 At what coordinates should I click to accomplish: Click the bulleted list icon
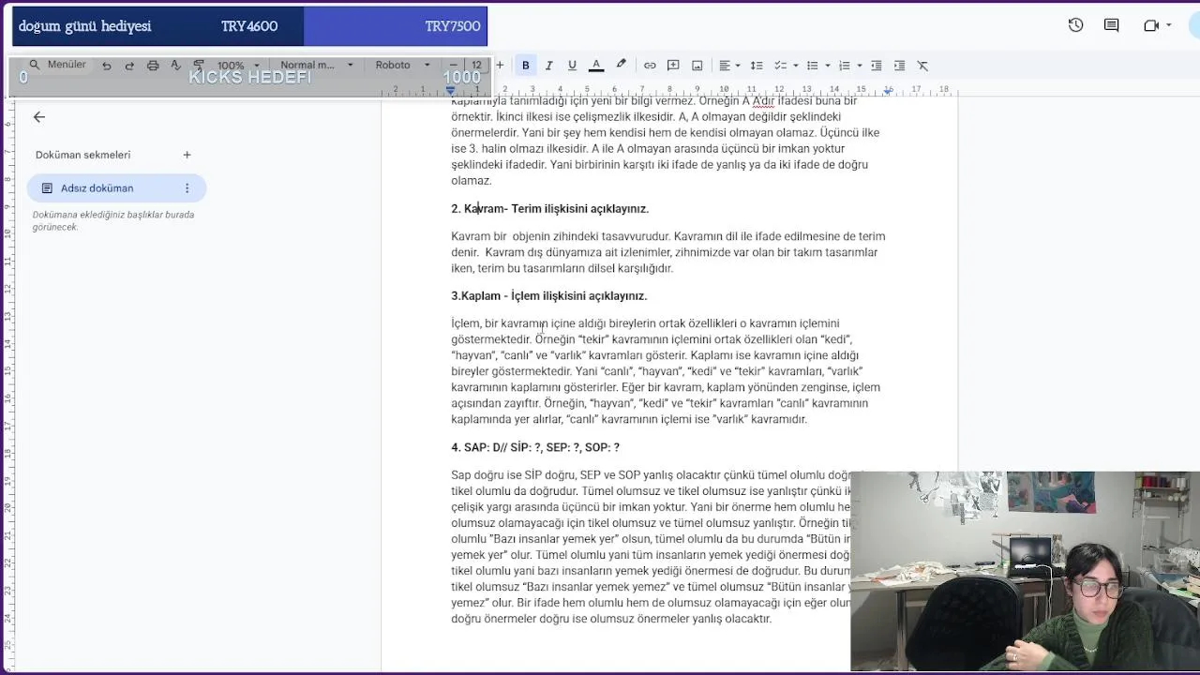[x=812, y=66]
